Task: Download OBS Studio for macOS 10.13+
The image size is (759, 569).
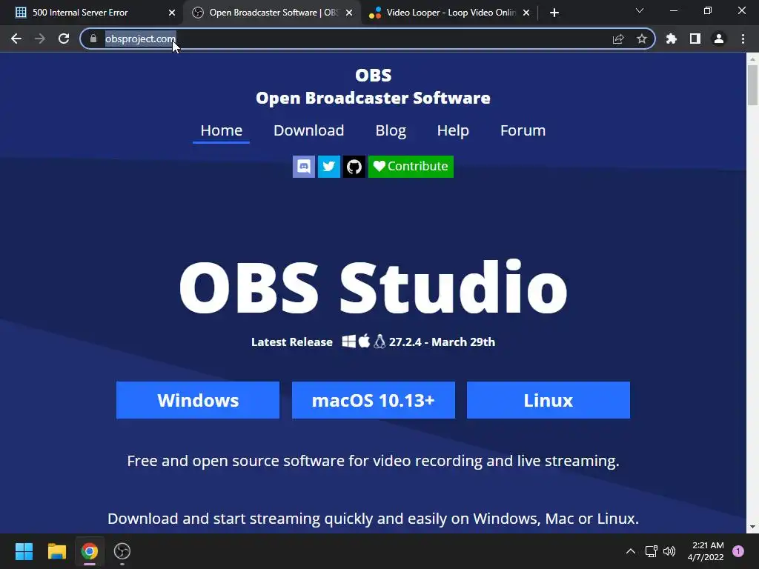Action: (x=374, y=400)
